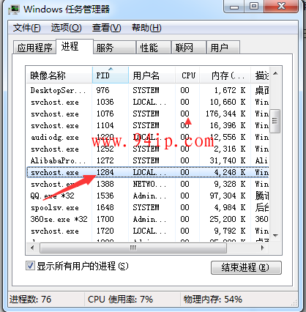This screenshot has width=306, height=312.
Task: Click the horizontal scrollbar left arrow
Action: [x=32, y=248]
